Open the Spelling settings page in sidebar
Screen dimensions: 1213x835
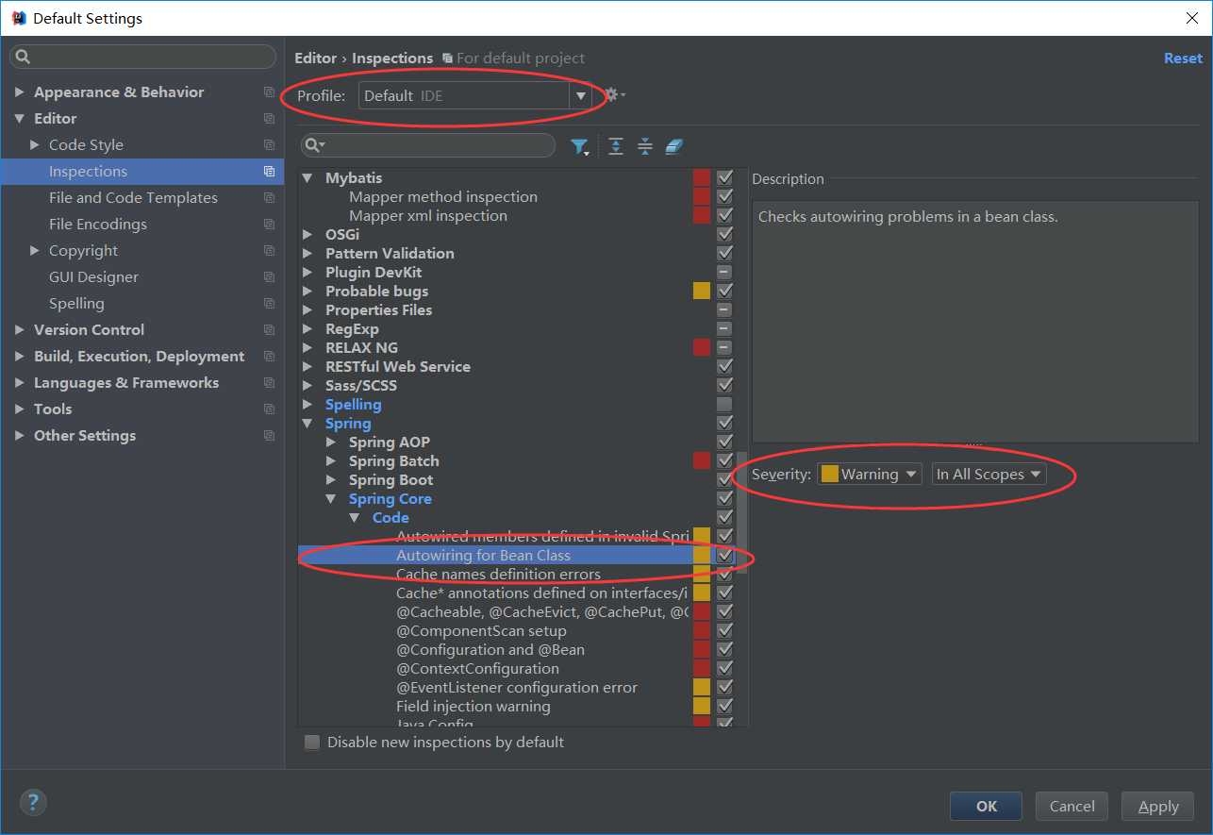[x=76, y=304]
